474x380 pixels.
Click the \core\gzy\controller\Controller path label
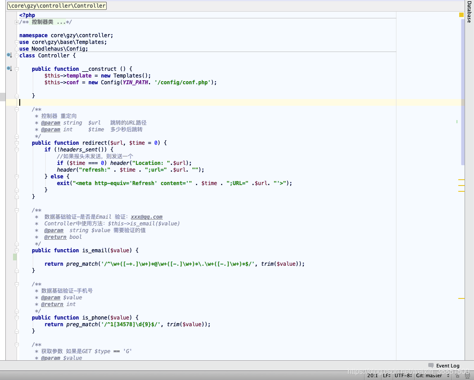tap(57, 5)
